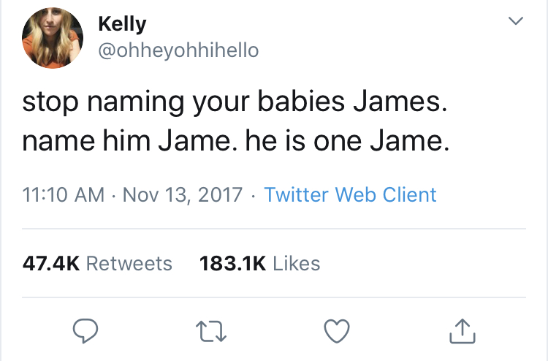Screen dimensions: 548x361
Task: Click the word "James." in the tweet
Action: point(397,100)
